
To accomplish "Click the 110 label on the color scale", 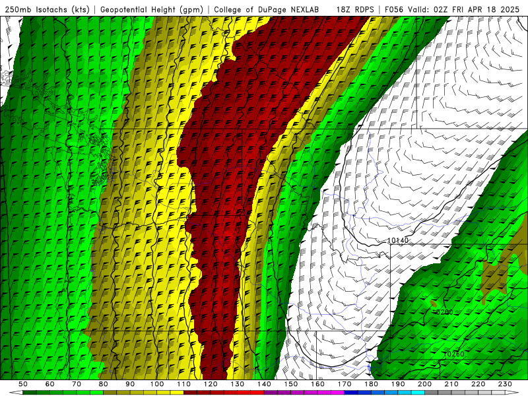I will click(x=184, y=384).
